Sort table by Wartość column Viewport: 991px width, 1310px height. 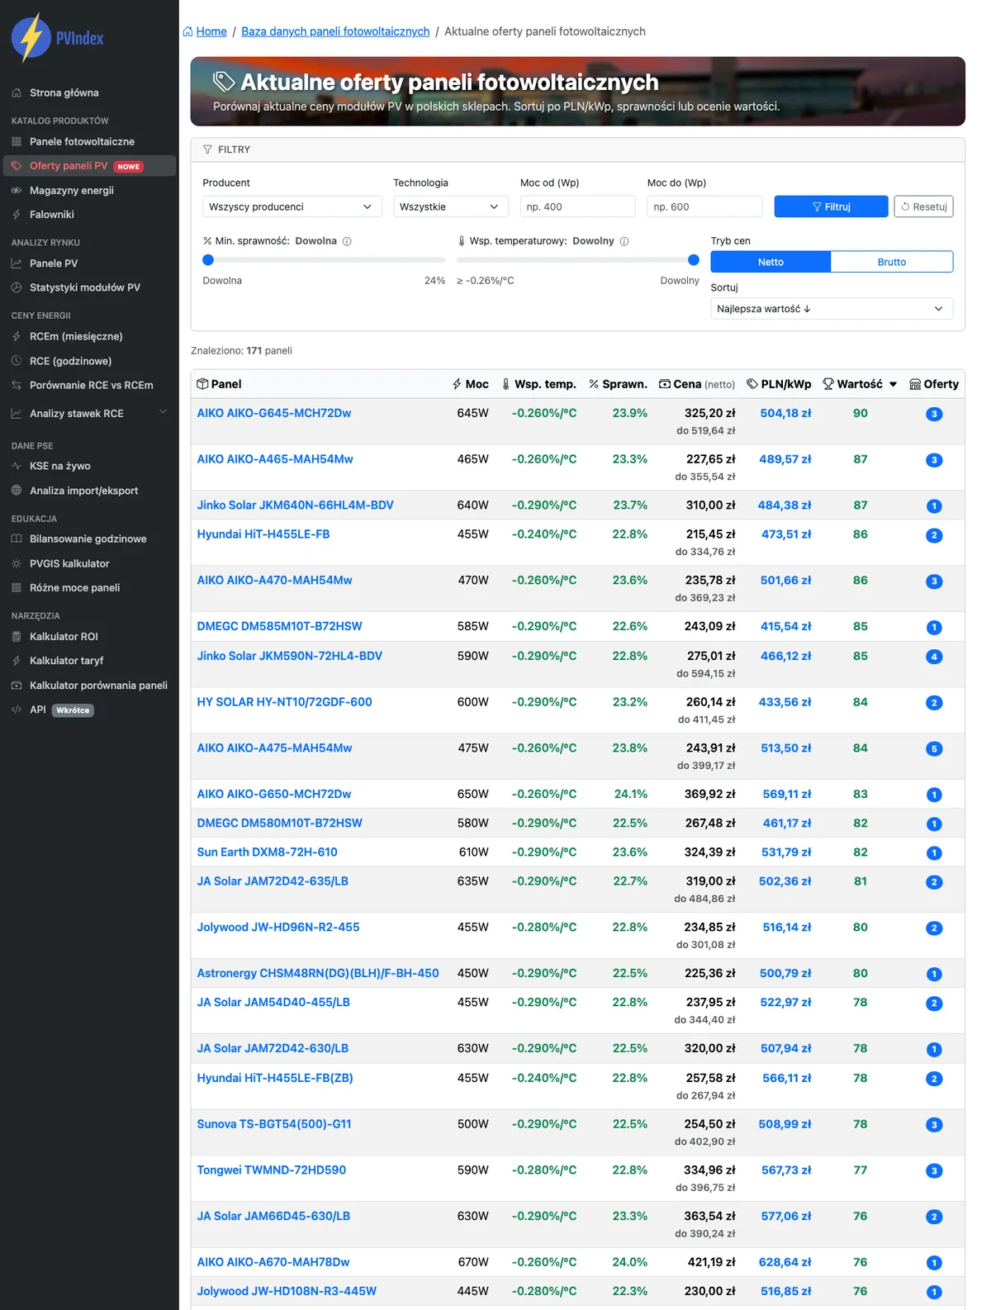(x=860, y=384)
